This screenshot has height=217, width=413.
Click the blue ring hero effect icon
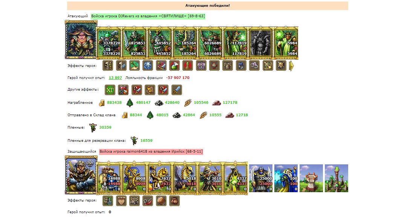coord(241,65)
